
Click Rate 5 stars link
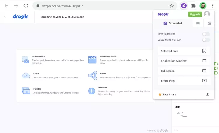pos(169,94)
